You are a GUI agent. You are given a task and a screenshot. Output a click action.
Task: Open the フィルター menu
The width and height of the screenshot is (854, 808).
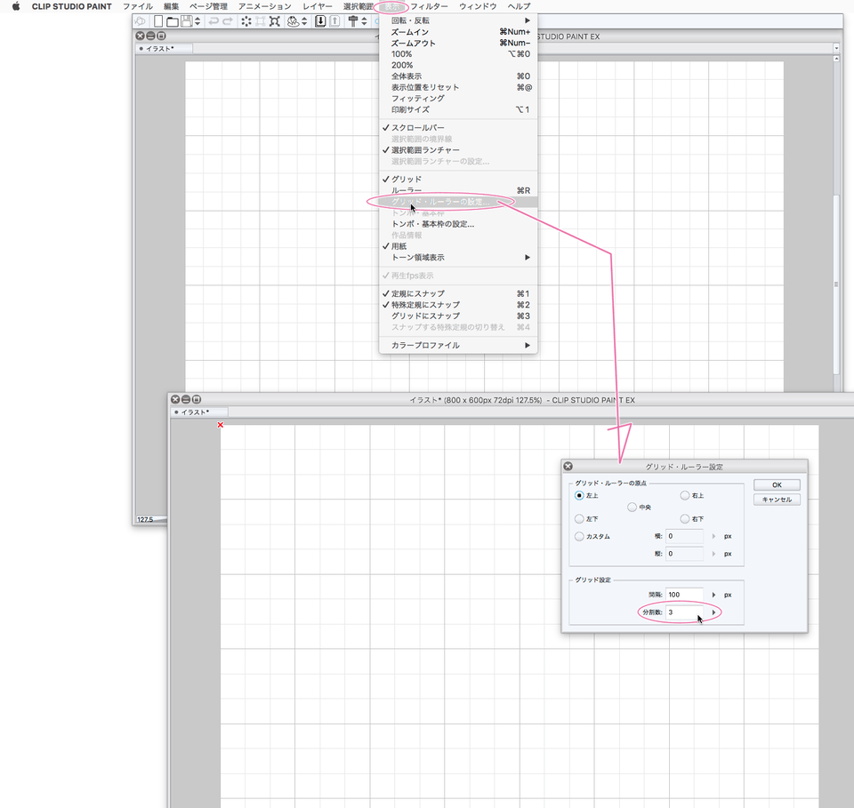pyautogui.click(x=429, y=6)
